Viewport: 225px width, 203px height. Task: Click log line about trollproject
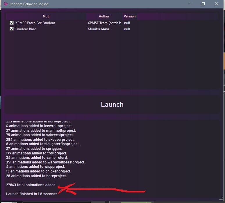coord(36,153)
